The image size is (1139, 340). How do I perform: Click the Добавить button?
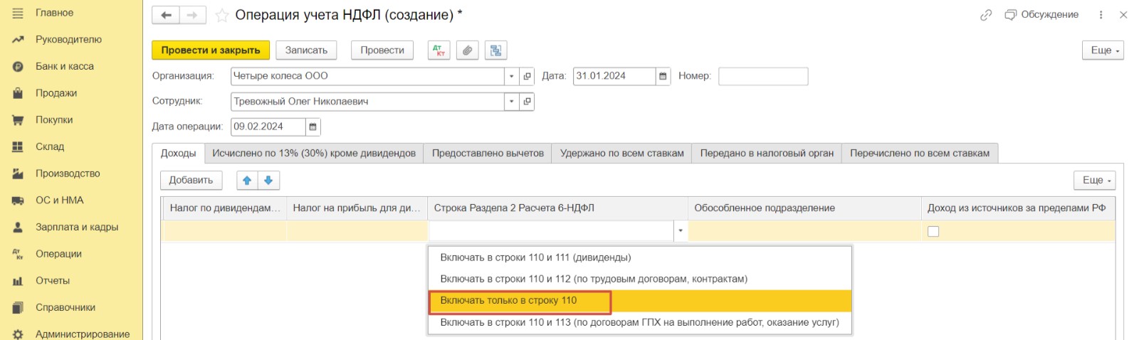point(191,181)
